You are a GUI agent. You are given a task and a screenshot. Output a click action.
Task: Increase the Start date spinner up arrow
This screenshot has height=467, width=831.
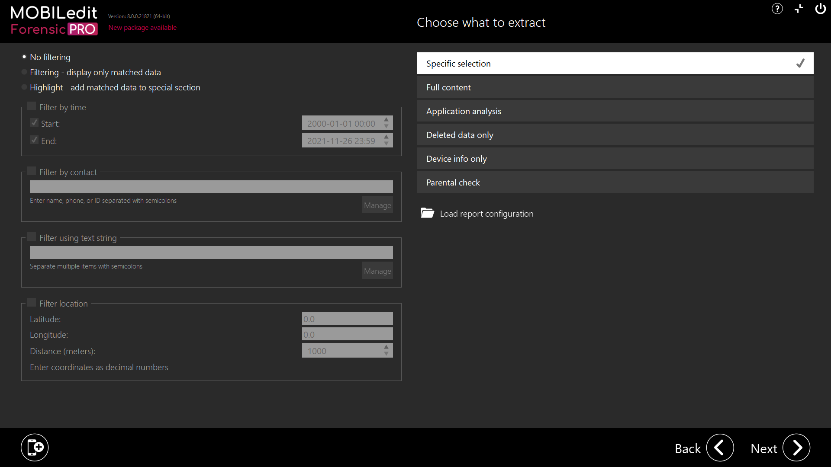click(386, 120)
